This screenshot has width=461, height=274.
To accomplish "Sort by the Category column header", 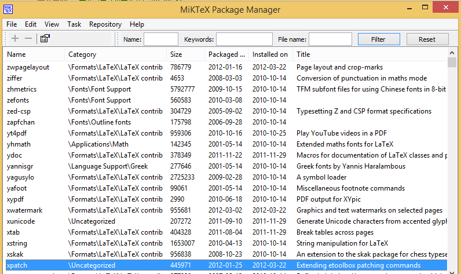I will [x=116, y=54].
